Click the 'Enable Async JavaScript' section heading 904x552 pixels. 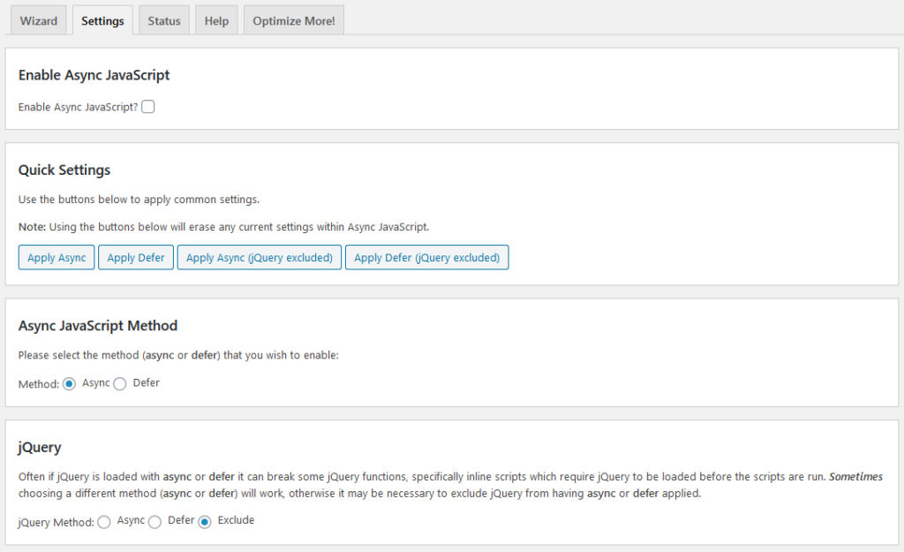click(94, 75)
